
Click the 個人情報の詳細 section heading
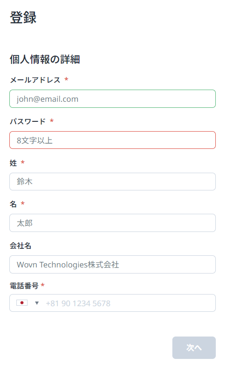[x=45, y=59]
